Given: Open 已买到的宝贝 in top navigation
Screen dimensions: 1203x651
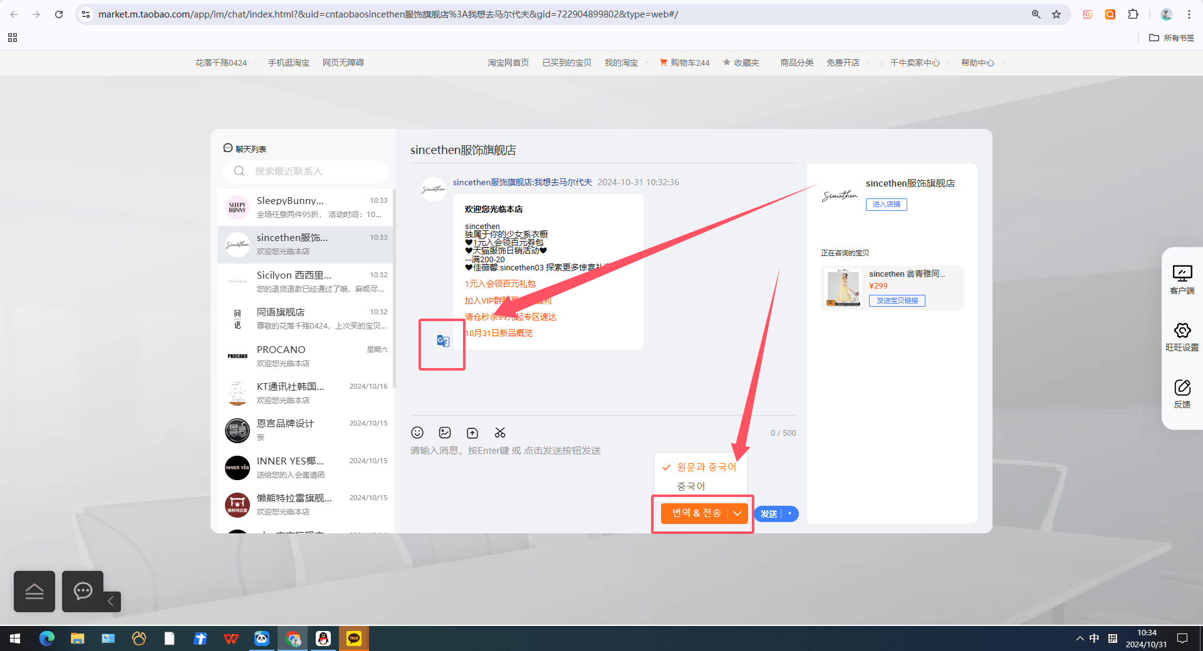Looking at the screenshot, I should point(567,63).
